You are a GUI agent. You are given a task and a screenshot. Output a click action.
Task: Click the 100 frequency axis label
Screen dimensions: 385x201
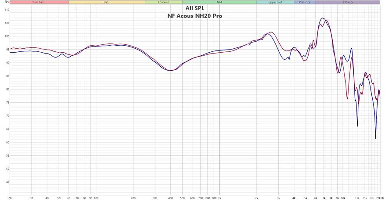96,198
